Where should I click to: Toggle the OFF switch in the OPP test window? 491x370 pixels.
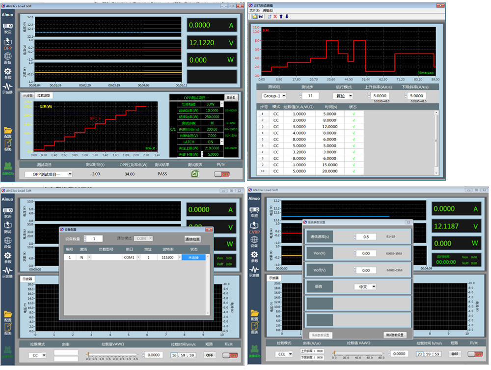(222, 174)
